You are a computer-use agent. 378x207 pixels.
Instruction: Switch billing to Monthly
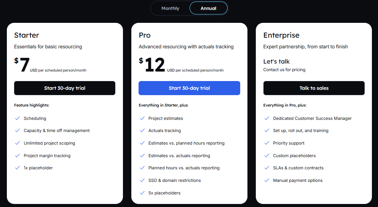(x=170, y=8)
